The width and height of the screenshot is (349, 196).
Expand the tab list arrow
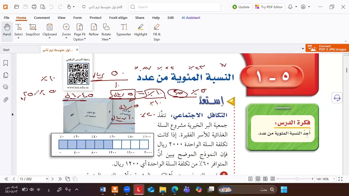tap(303, 49)
